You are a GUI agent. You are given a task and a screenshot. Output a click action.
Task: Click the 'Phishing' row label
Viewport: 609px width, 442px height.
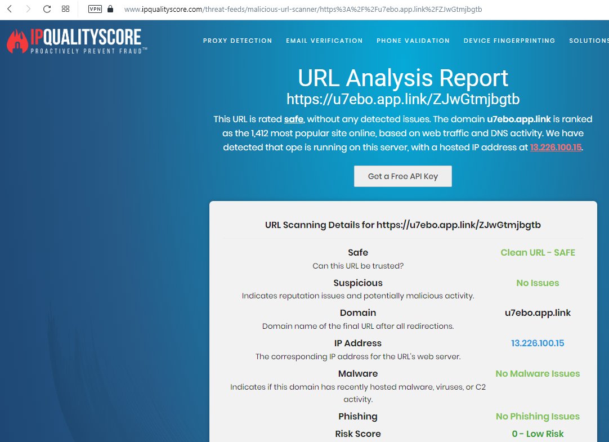[358, 416]
